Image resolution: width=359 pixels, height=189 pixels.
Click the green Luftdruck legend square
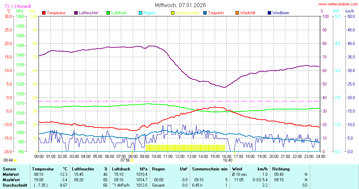point(108,13)
